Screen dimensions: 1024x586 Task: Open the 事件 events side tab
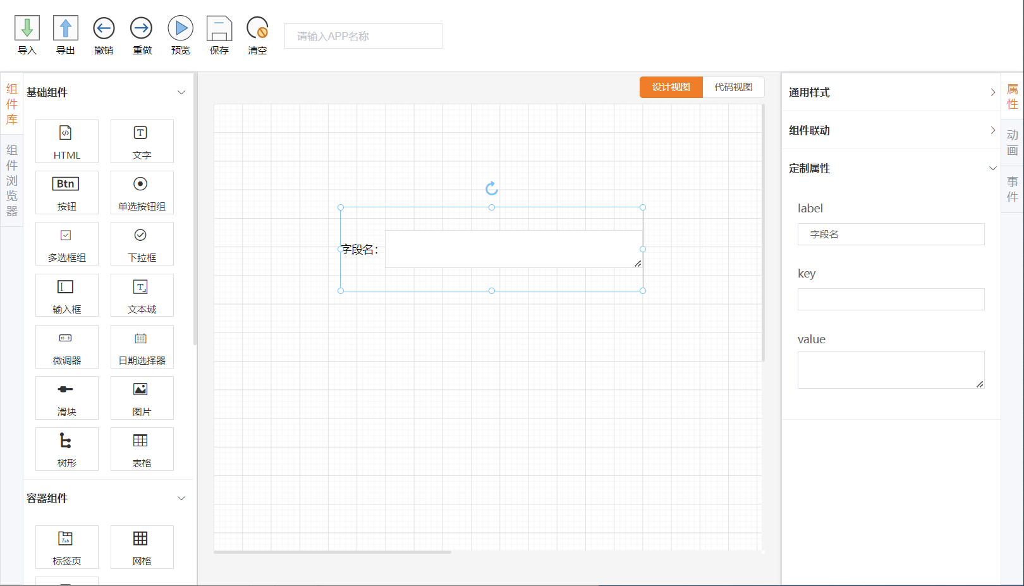(1013, 189)
